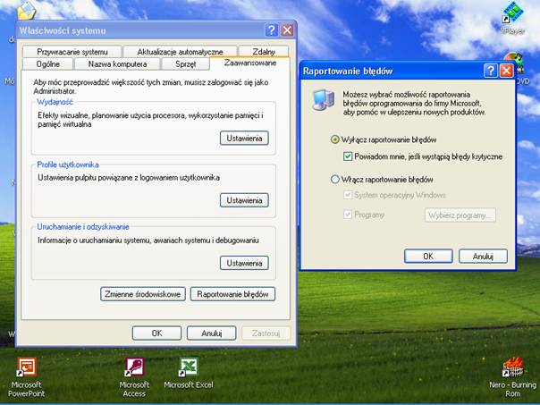Launch Microsoft Excel desktop icon
The image size is (540, 405).
189,373
